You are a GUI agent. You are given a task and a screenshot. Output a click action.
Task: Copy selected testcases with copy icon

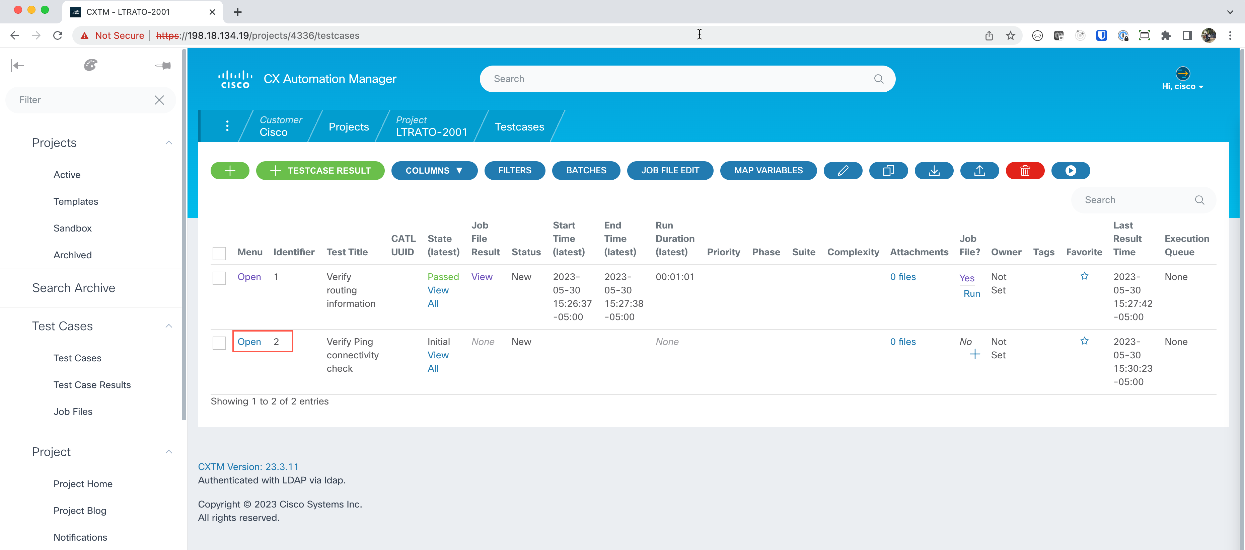[x=888, y=171]
